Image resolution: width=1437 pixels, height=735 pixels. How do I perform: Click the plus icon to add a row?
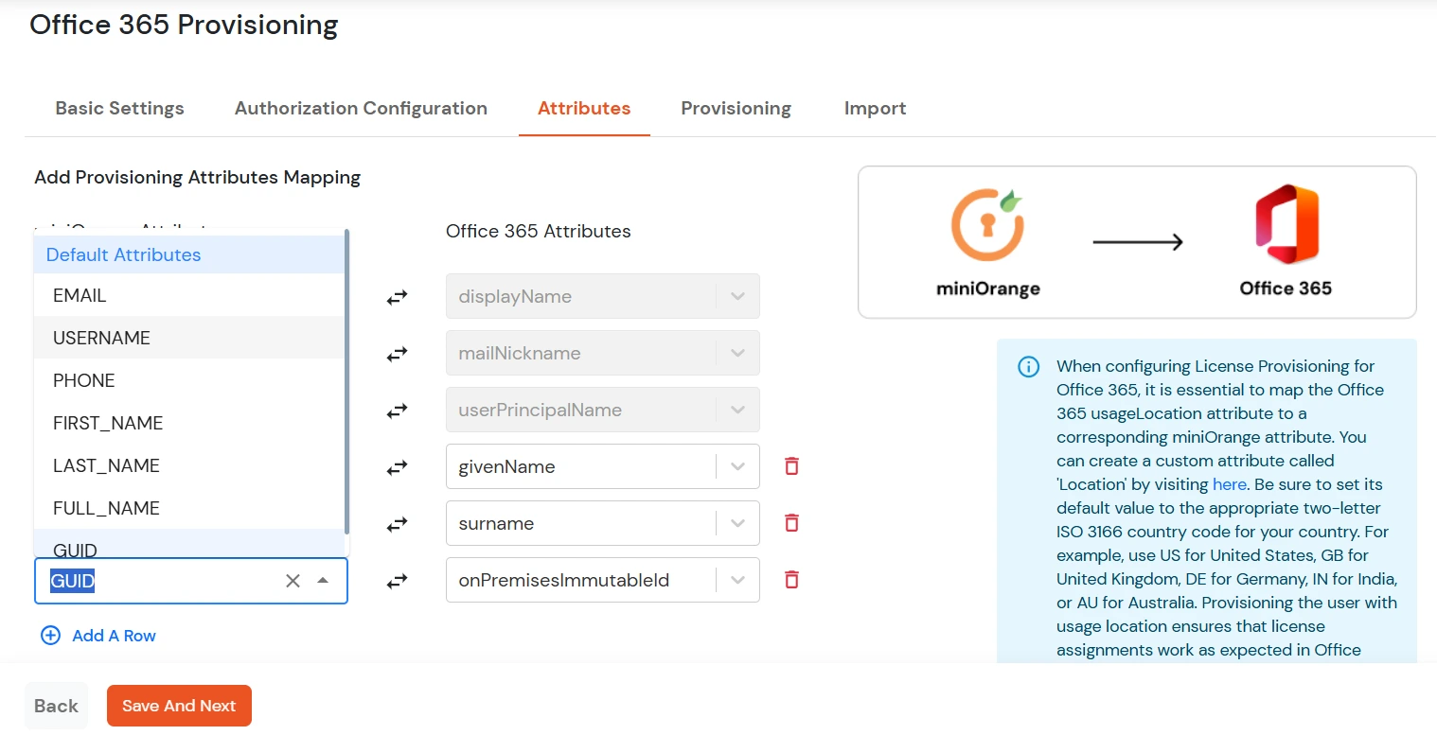[x=50, y=635]
